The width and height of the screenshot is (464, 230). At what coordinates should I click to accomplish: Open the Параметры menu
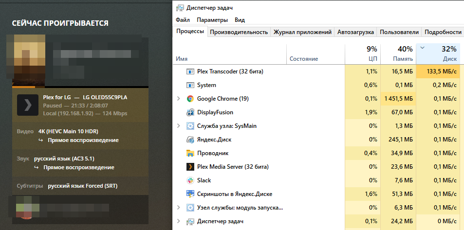click(x=212, y=20)
